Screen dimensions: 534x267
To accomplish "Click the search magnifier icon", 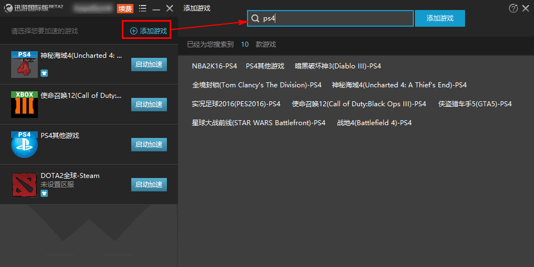I will pos(255,18).
